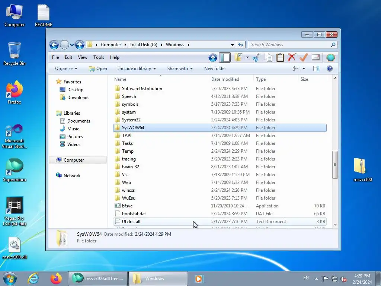The height and width of the screenshot is (286, 381).
Task: Click the New folder button
Action: [x=215, y=69]
